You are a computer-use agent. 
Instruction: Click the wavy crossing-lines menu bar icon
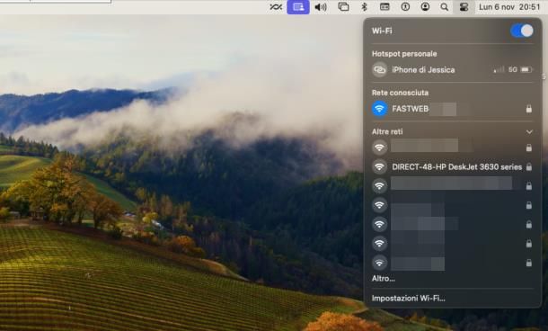pos(276,7)
